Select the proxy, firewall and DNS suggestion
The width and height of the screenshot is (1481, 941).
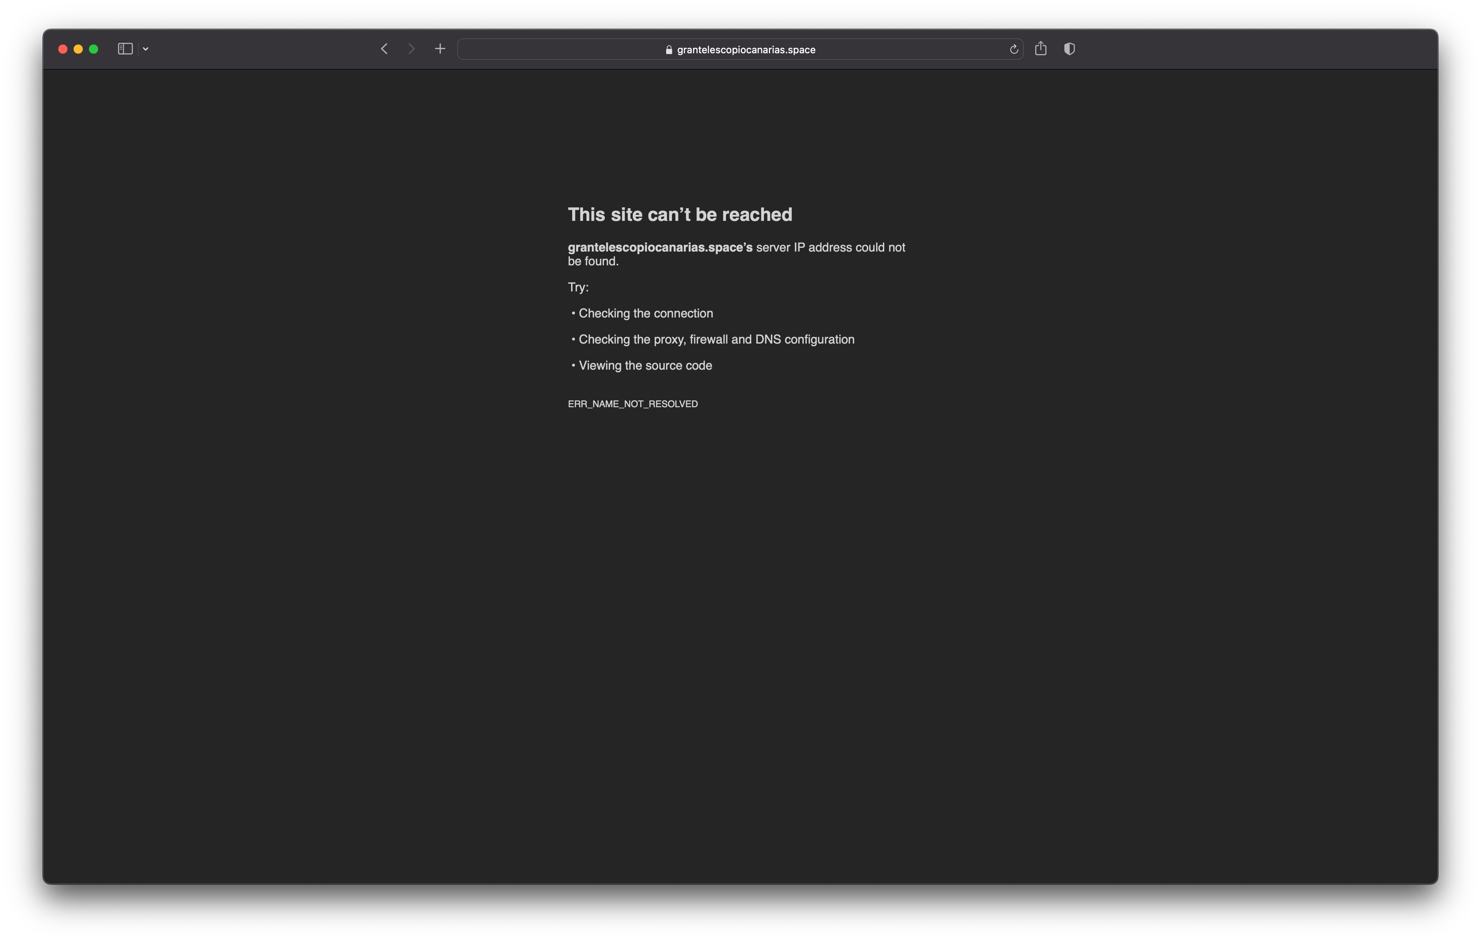click(x=716, y=339)
